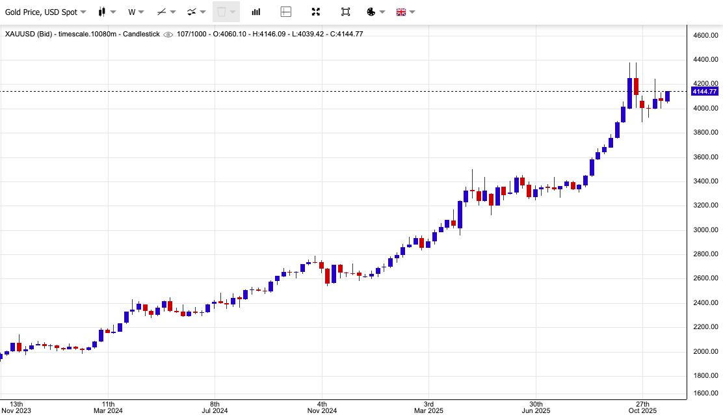
Task: Toggle the volume bars icon
Action: (256, 12)
